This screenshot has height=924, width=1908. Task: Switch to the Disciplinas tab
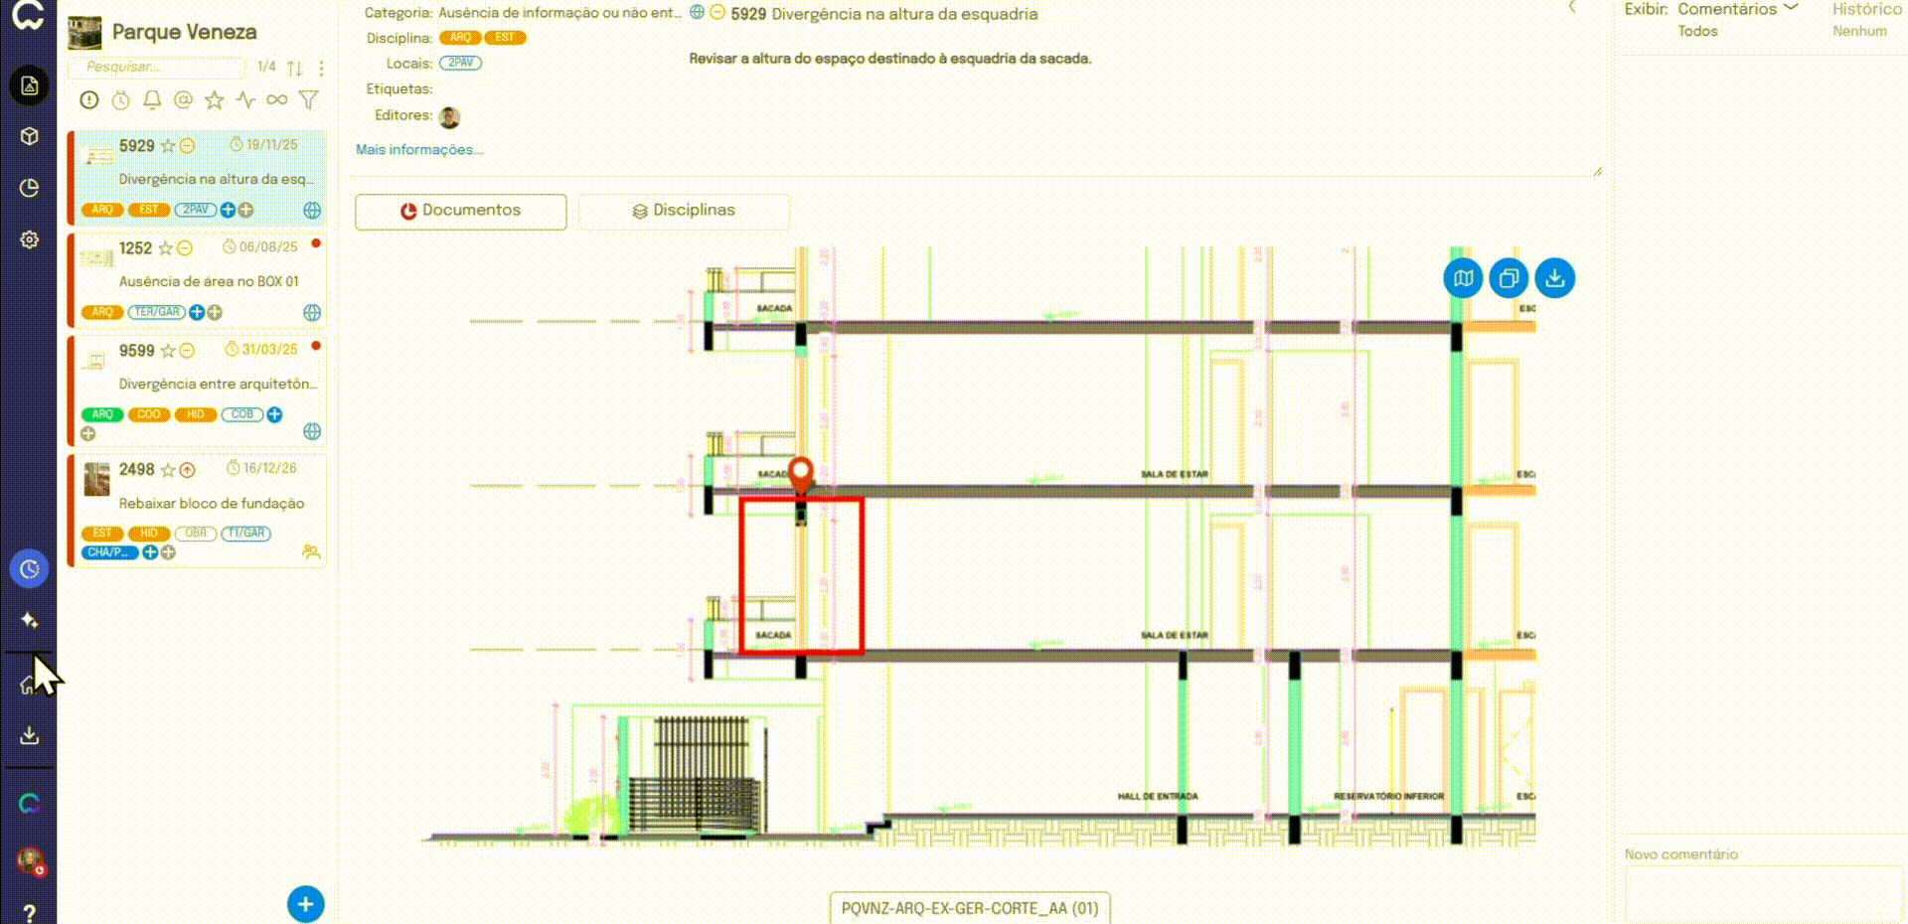tap(684, 211)
